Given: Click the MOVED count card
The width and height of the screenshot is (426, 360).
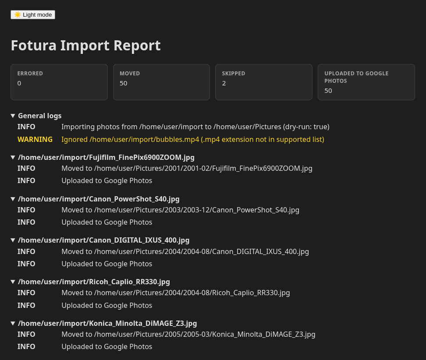Looking at the screenshot, I should pyautogui.click(x=161, y=82).
